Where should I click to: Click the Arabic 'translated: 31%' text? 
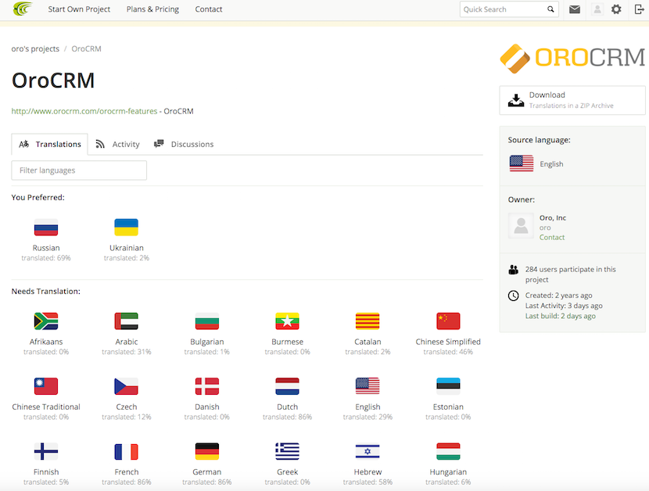pyautogui.click(x=126, y=352)
